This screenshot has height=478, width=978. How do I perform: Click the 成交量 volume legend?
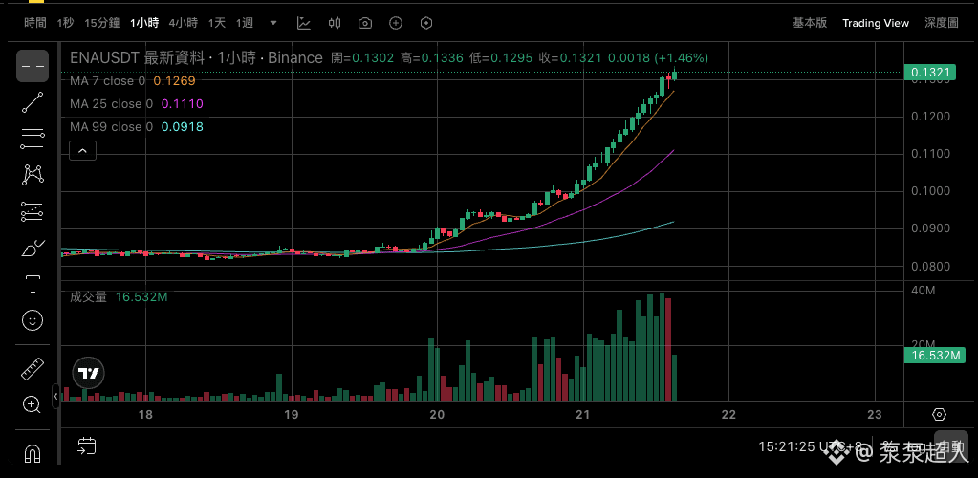pyautogui.click(x=119, y=297)
